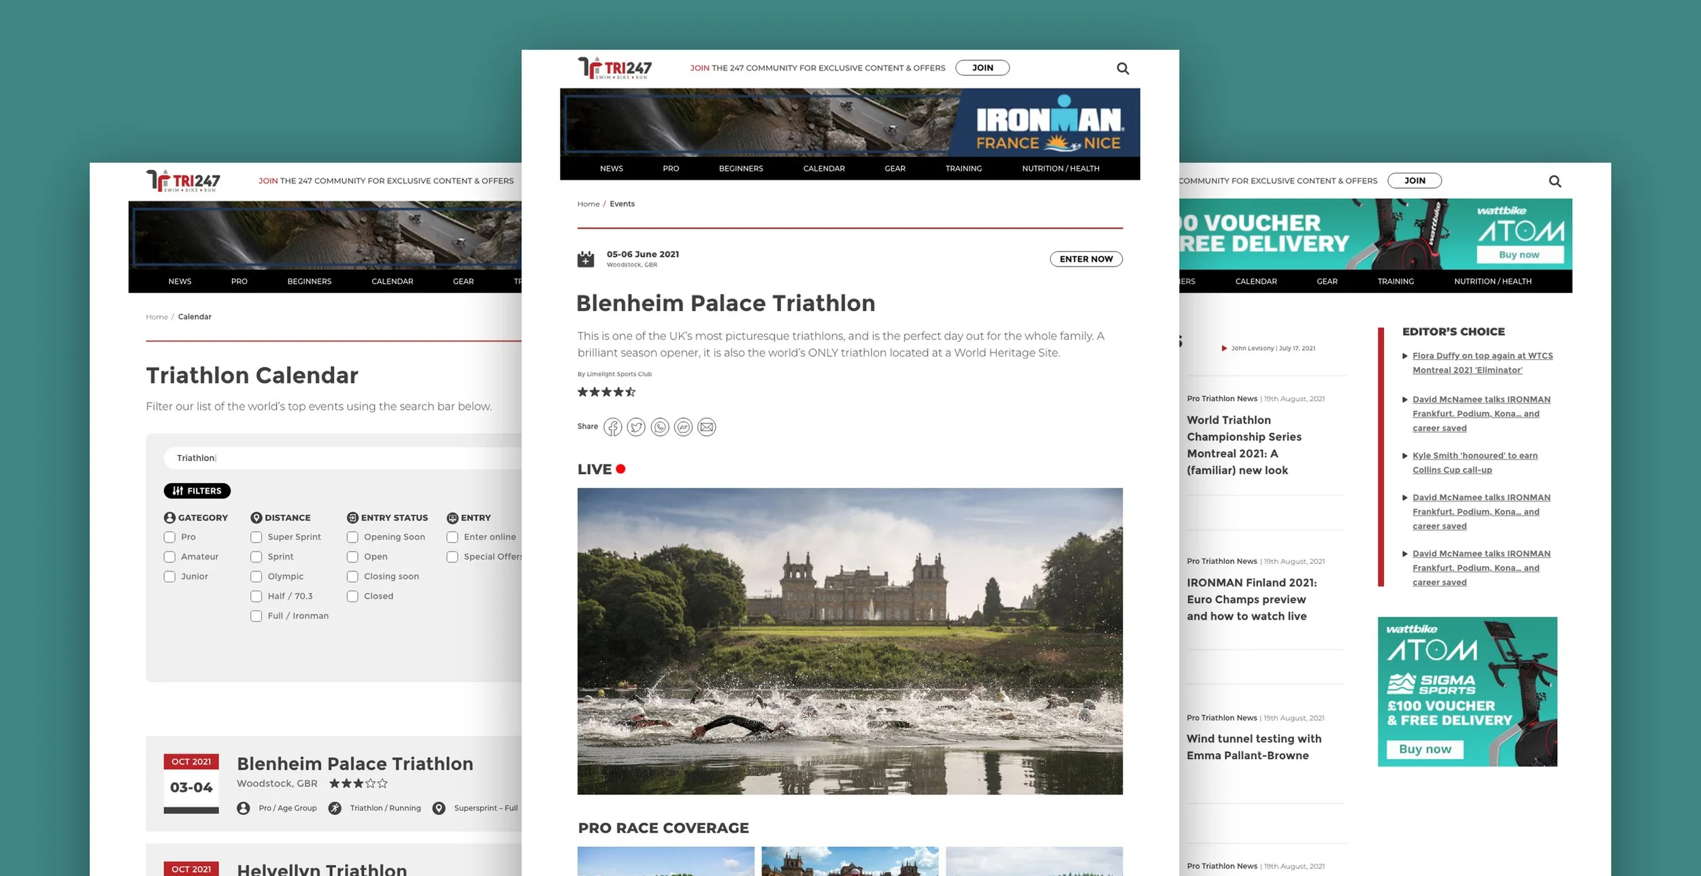The width and height of the screenshot is (1701, 876).
Task: Click the TRI247 logo on center page
Action: click(615, 68)
